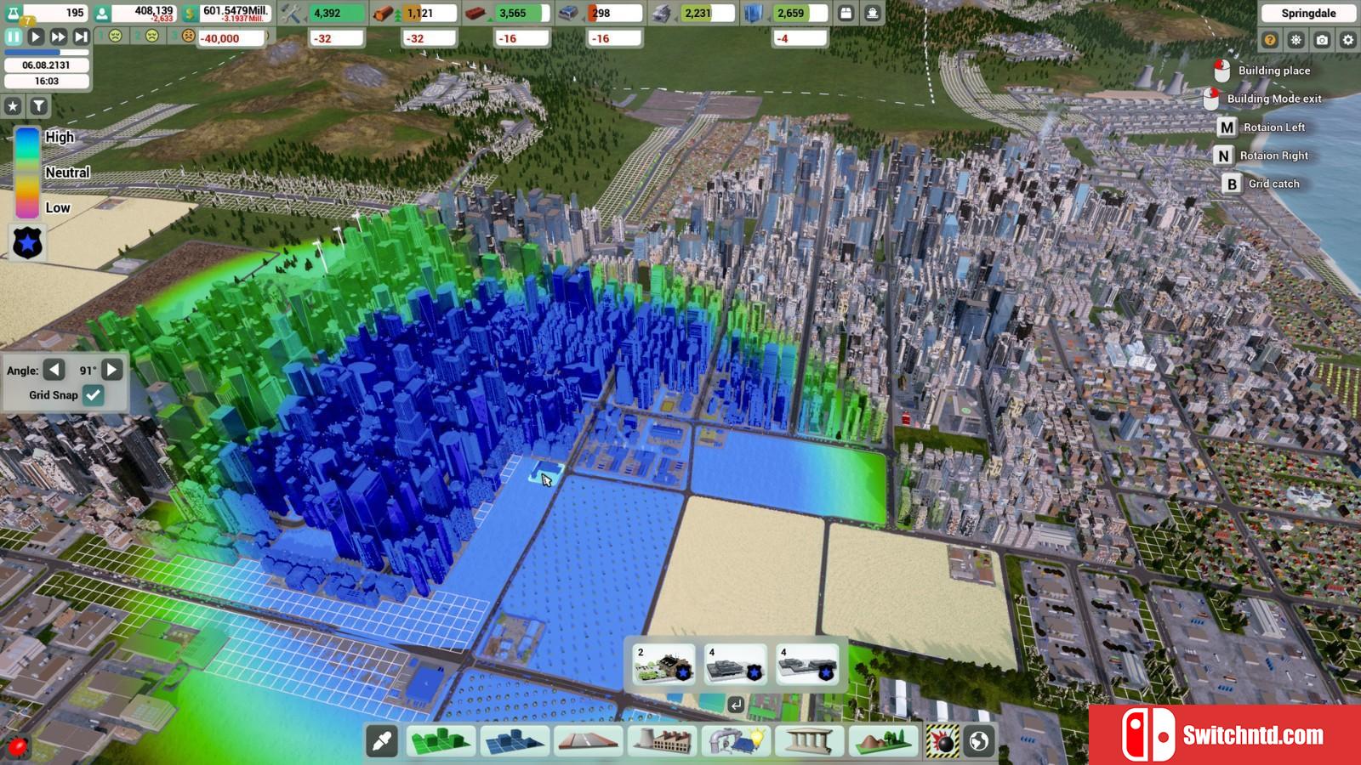
Task: Click the first green sad-face satisfaction indicator
Action: click(x=115, y=36)
